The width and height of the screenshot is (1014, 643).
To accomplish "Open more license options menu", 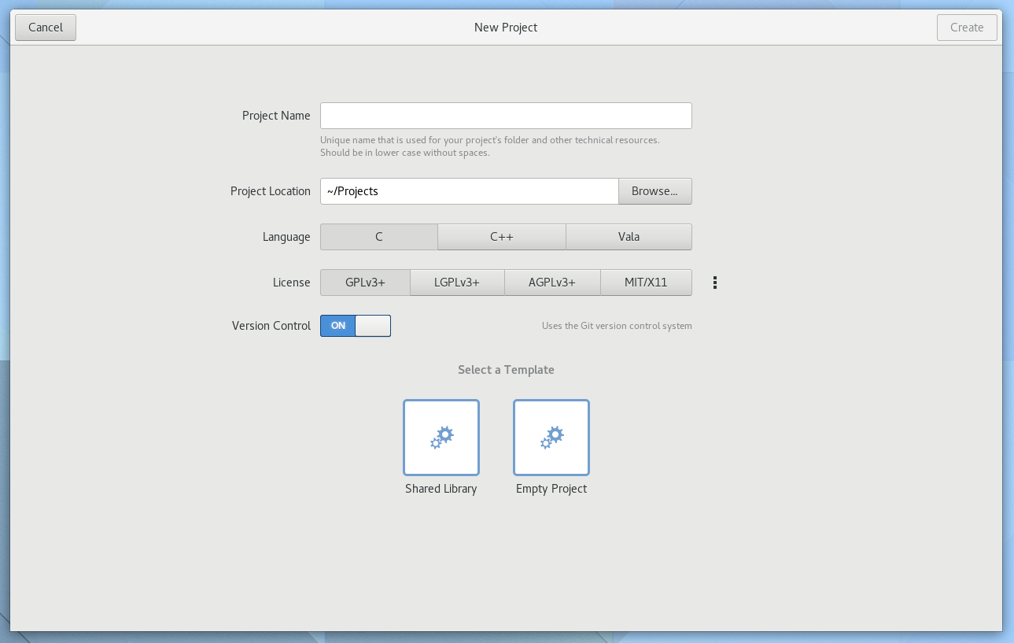I will pos(714,283).
